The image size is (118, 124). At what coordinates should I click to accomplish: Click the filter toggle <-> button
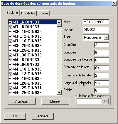(106, 101)
